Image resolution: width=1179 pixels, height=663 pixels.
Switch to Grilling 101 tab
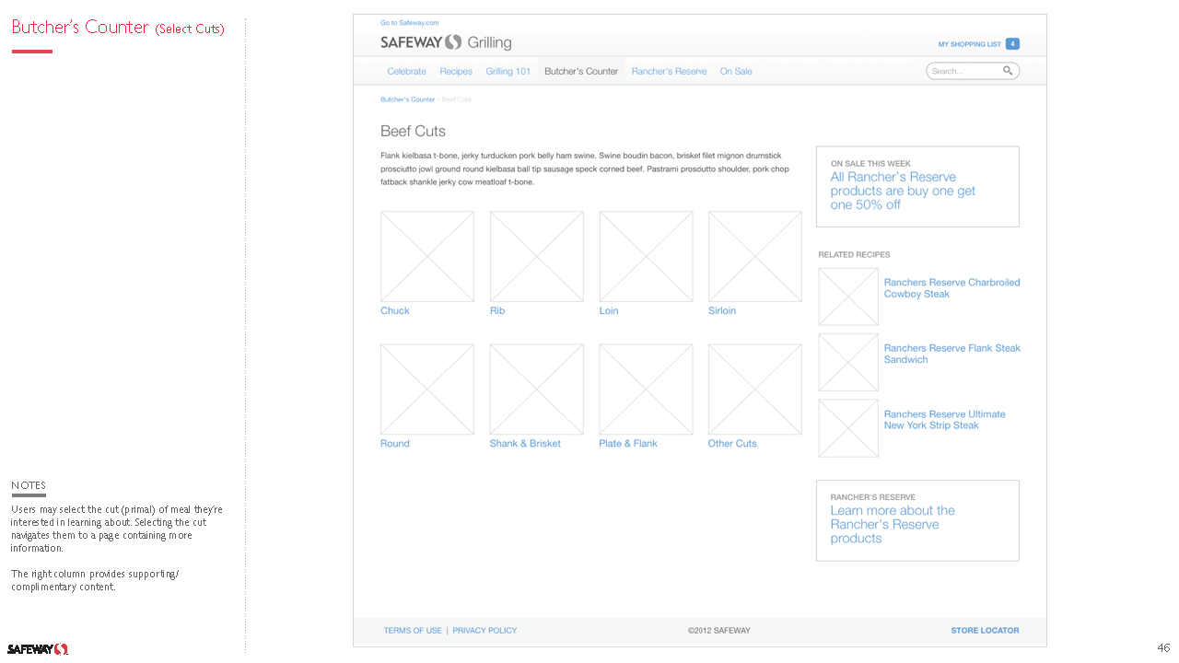click(x=508, y=71)
